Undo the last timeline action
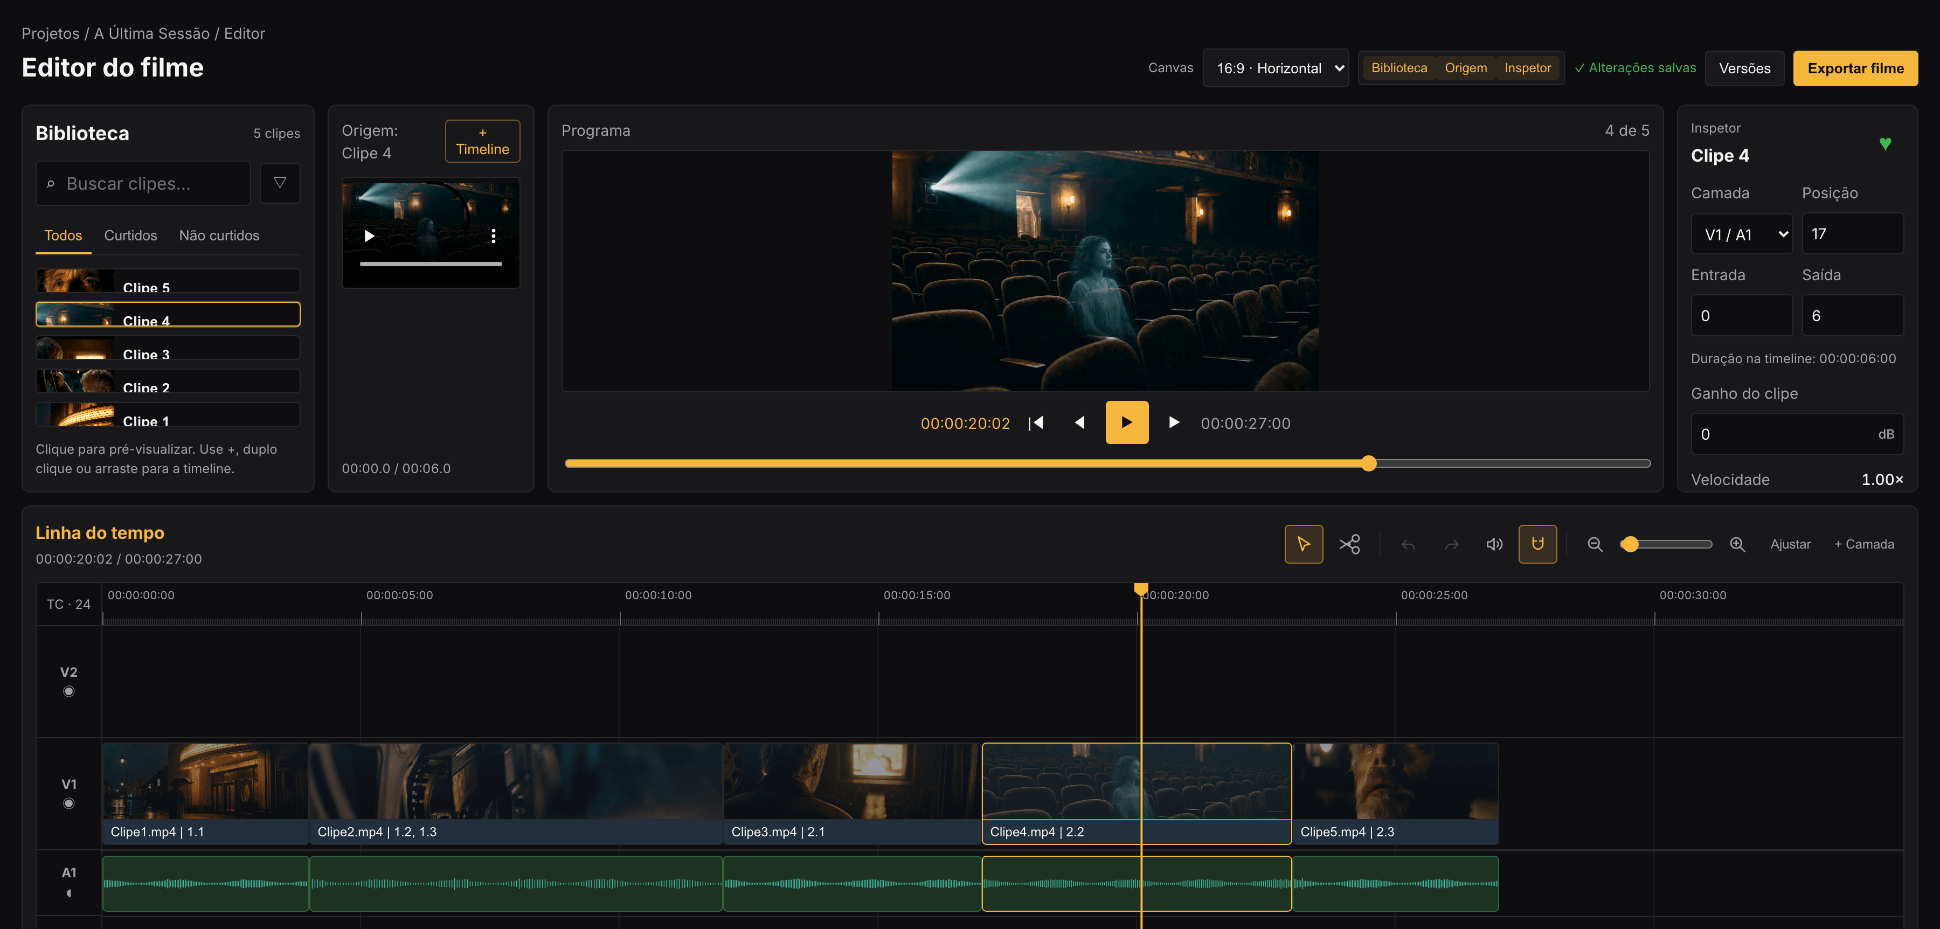 pyautogui.click(x=1408, y=544)
